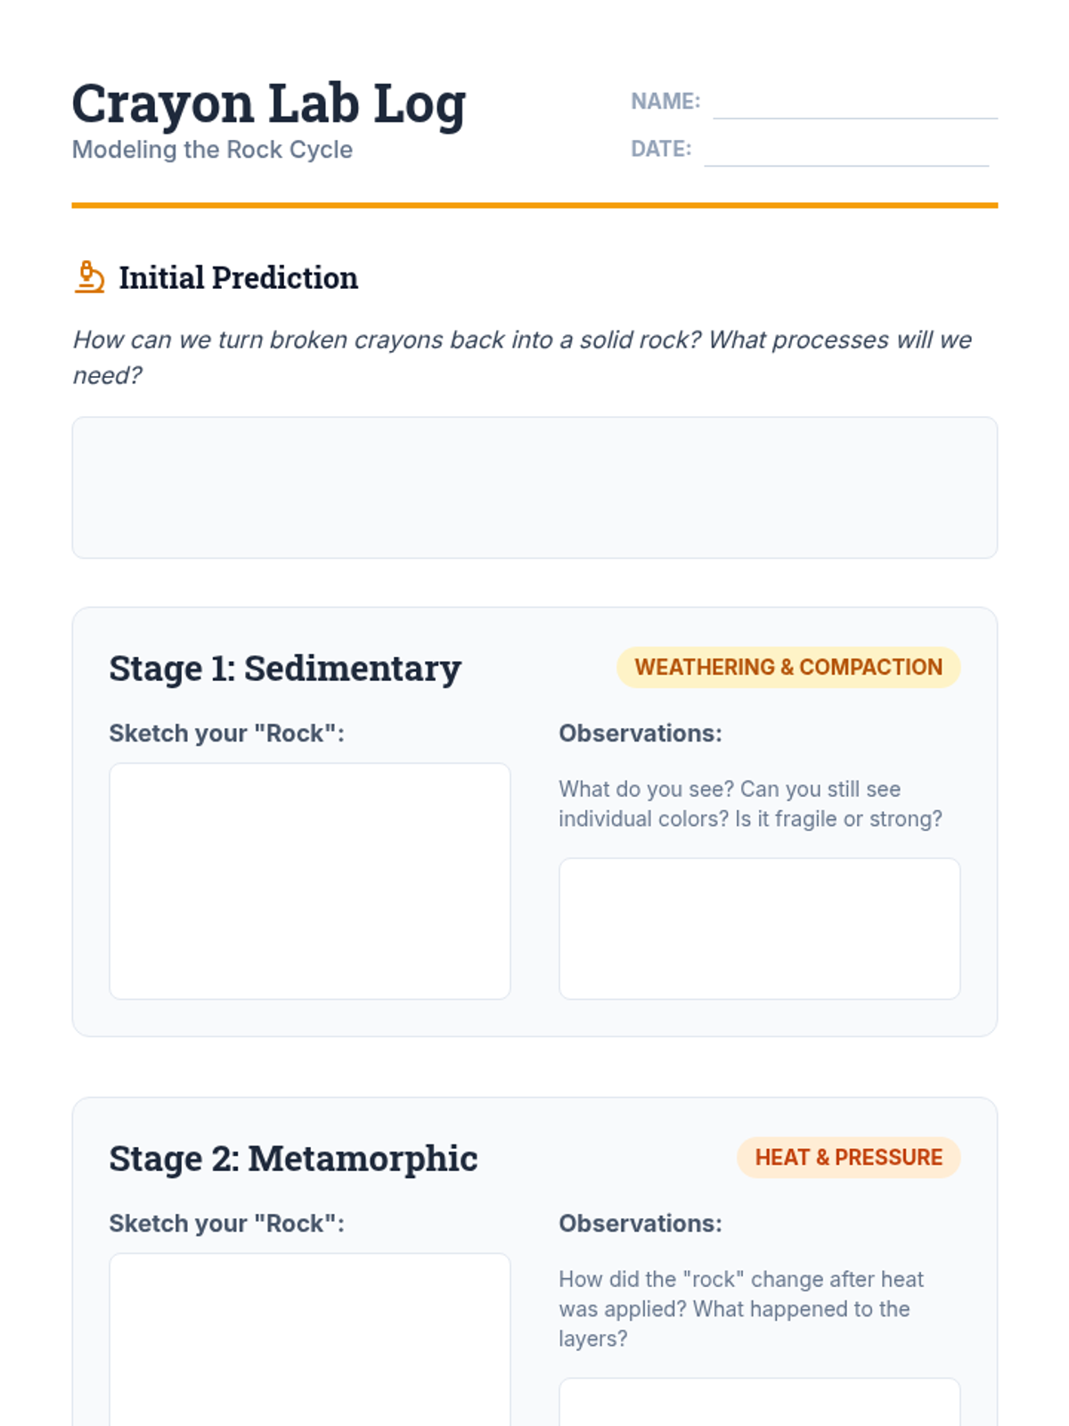The height and width of the screenshot is (1426, 1069).
Task: Click the Crayon Lab Log title
Action: coord(269,104)
